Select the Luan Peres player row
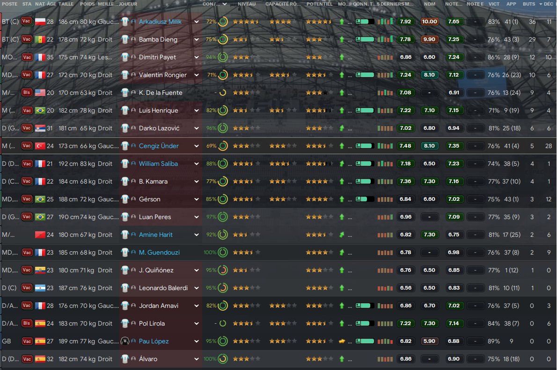Viewport: 557px width, 370px height. (278, 217)
